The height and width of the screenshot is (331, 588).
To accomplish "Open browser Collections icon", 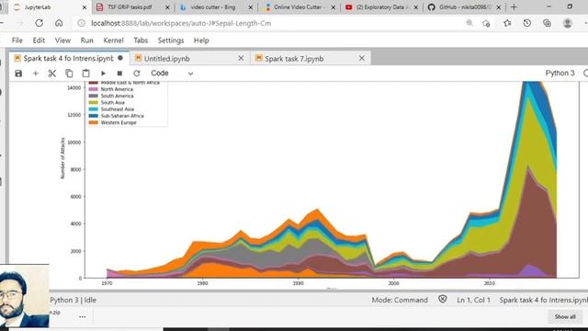I will click(x=548, y=23).
